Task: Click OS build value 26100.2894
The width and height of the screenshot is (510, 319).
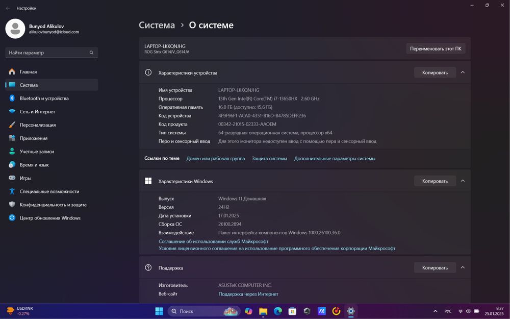Action: (229, 224)
